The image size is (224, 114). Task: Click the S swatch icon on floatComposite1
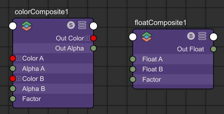click(191, 36)
